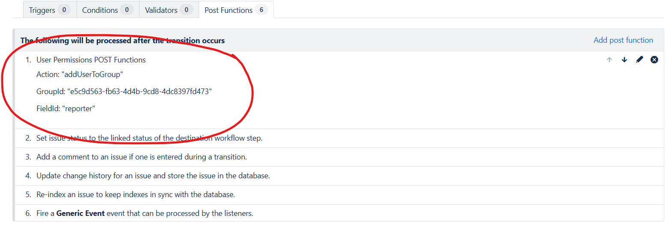Select the Update change history row
This screenshot has height=236, width=672.
153,176
